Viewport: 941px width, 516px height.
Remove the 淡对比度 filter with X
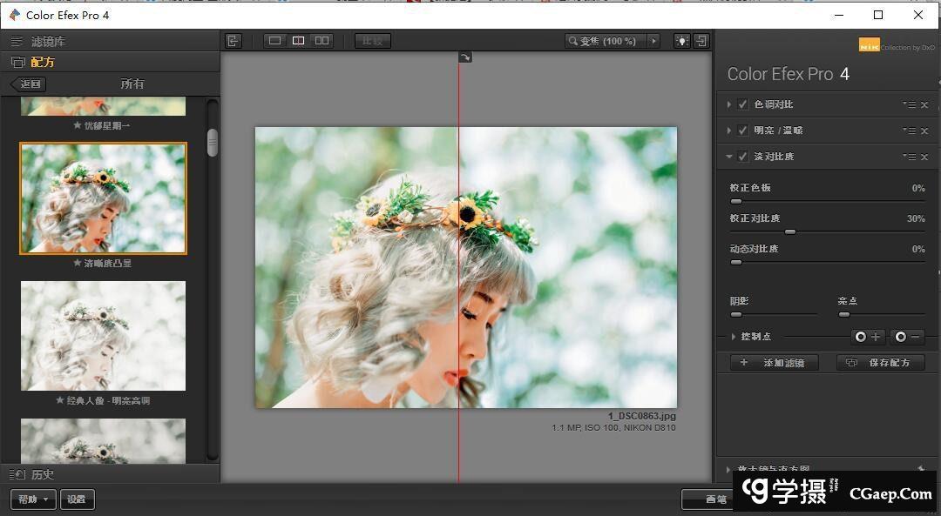pos(924,157)
